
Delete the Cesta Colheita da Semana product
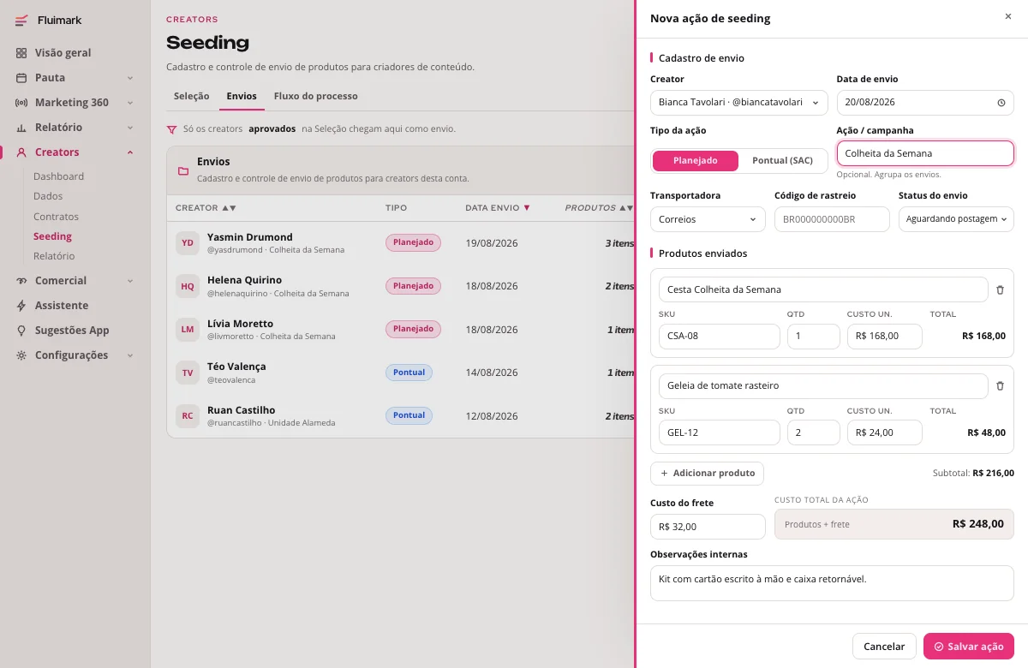[1000, 289]
